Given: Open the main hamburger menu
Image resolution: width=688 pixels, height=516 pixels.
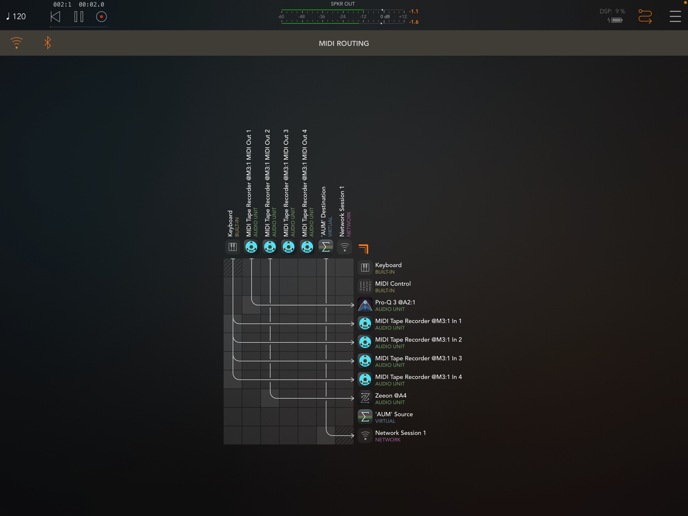Looking at the screenshot, I should (x=675, y=16).
